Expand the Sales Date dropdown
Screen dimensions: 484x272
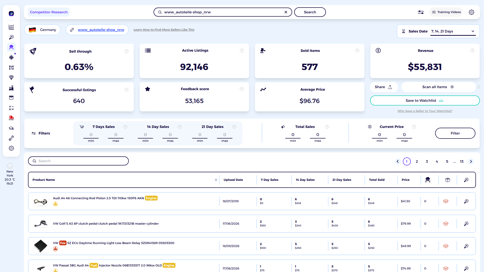tap(453, 31)
